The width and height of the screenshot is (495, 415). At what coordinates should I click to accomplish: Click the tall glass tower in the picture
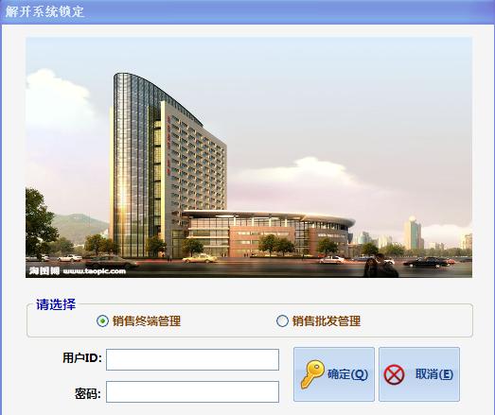point(135,165)
